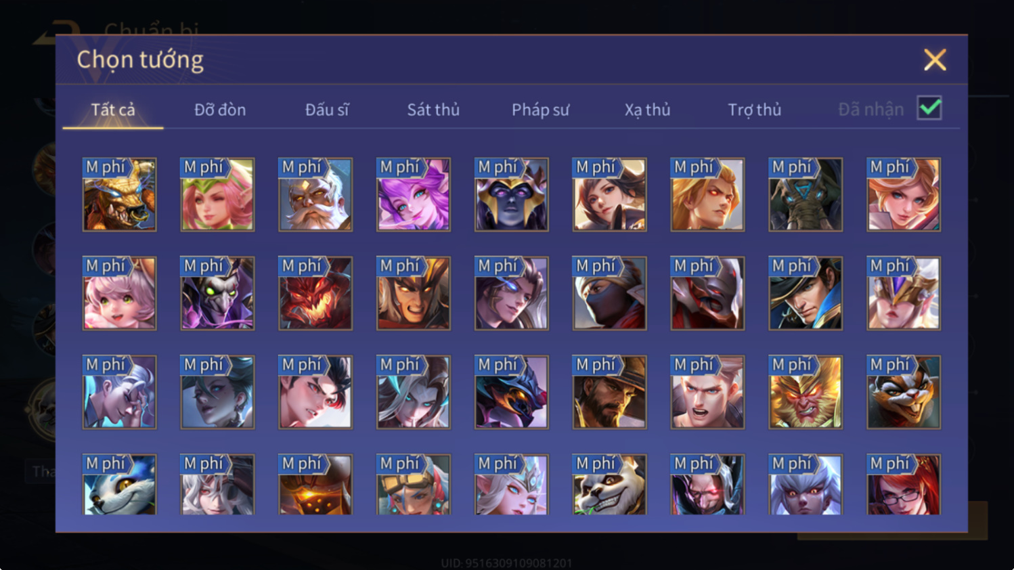Viewport: 1014px width, 570px height.
Task: Pick the red demon-faced hero
Action: 315,294
